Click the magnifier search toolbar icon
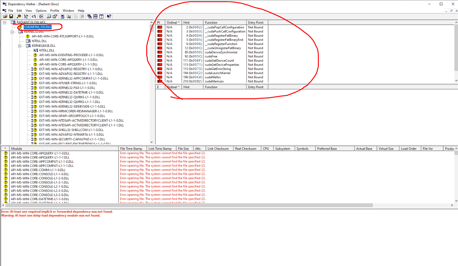The height and width of the screenshot is (266, 458). pyautogui.click(x=69, y=16)
